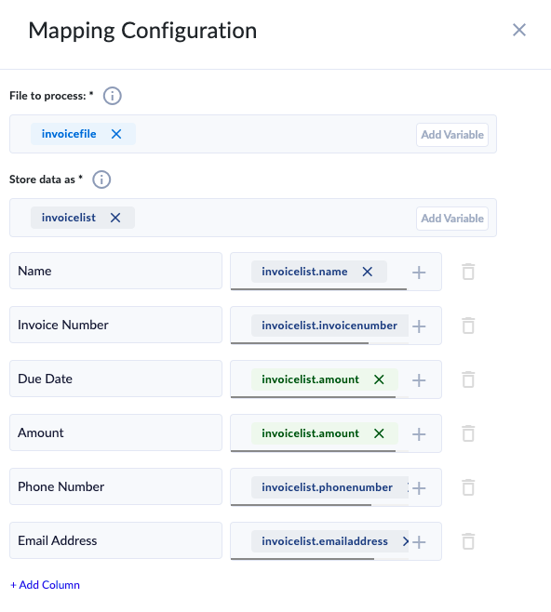This screenshot has width=551, height=612.
Task: Delete the Email Address column row
Action: point(468,541)
